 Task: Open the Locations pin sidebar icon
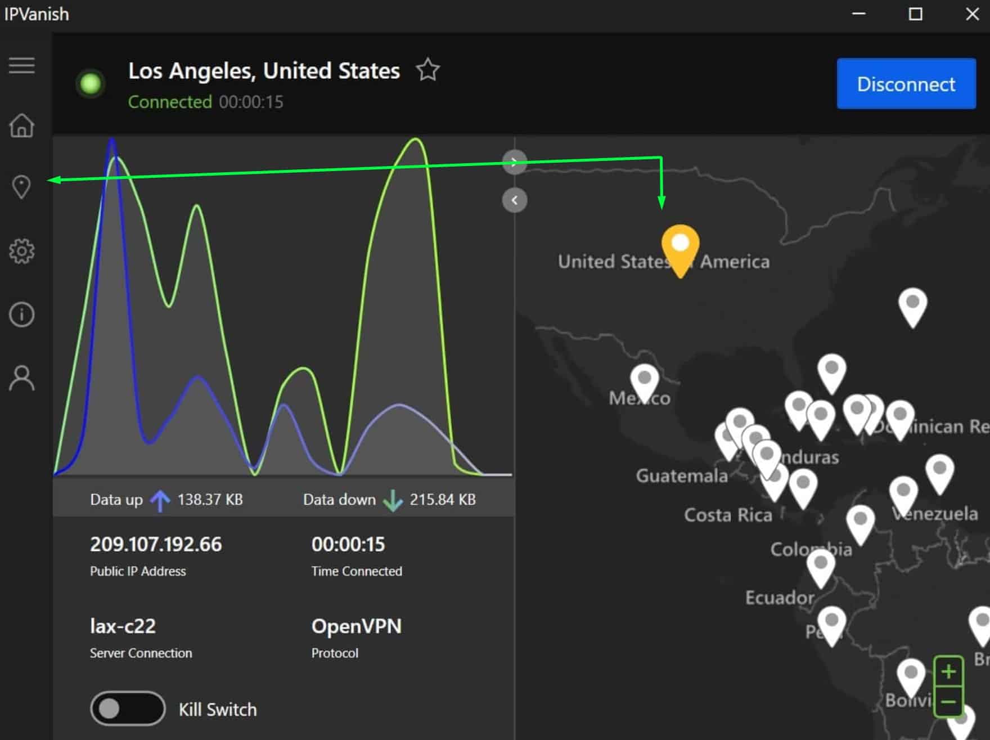21,186
